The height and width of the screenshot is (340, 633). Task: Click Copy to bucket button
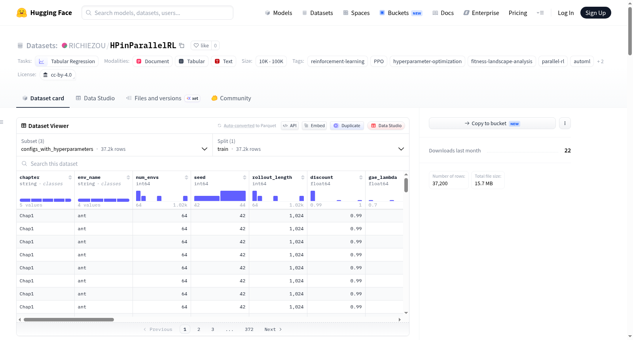[x=492, y=123]
